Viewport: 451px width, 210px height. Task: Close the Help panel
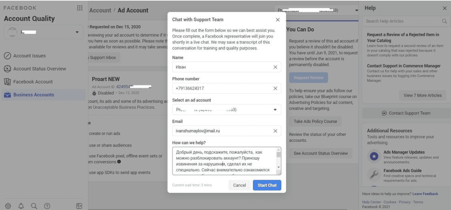point(445,8)
